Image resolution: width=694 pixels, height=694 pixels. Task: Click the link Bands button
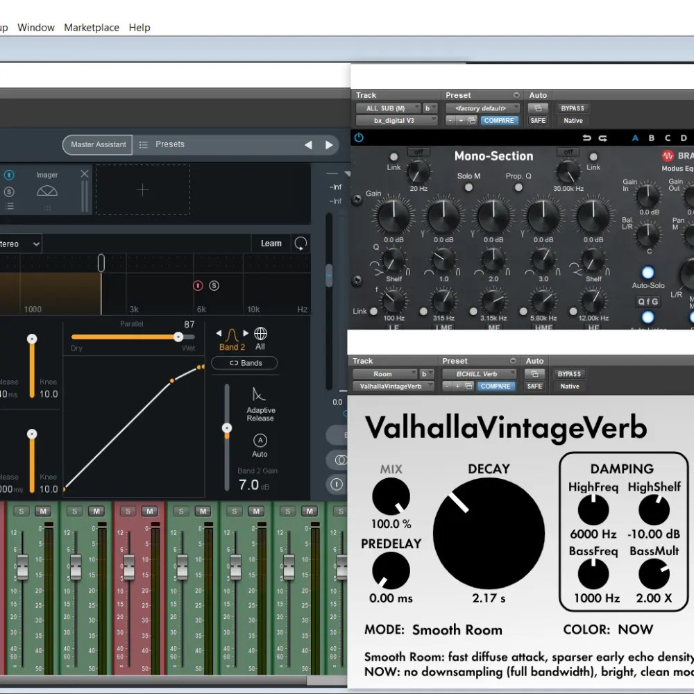click(245, 363)
